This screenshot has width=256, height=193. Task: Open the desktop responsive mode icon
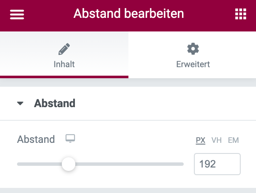click(70, 139)
